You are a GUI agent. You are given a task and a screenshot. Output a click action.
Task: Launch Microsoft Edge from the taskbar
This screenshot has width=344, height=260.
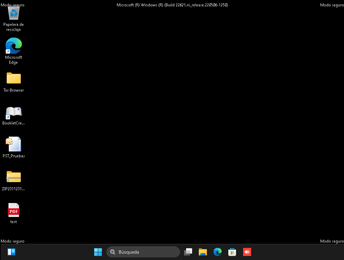click(217, 252)
